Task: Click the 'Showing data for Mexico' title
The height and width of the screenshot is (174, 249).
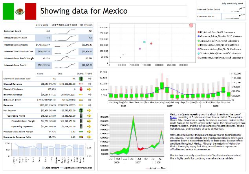Action: point(84,11)
